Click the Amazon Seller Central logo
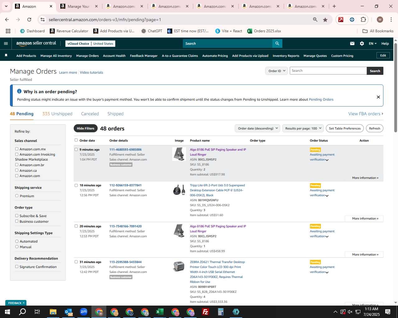398x318 pixels. coord(36,43)
